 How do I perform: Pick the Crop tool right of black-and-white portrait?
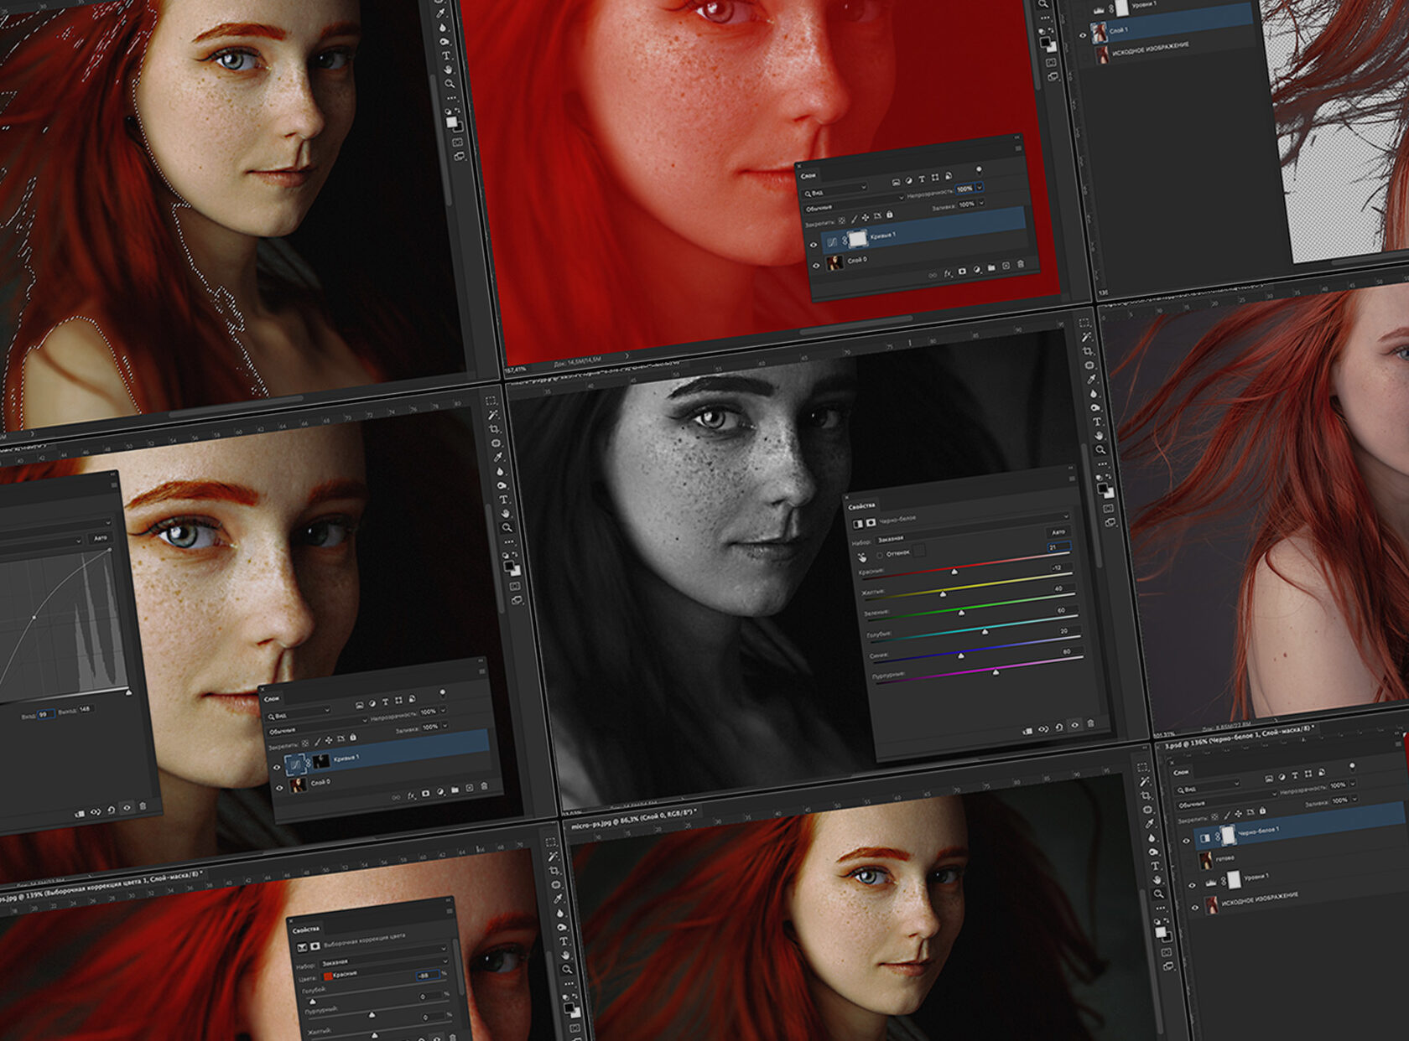[x=1088, y=351]
